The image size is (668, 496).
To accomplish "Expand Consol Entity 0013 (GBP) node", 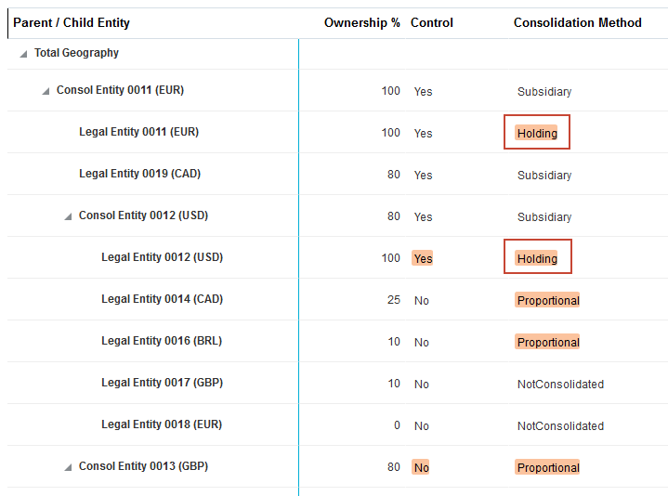I will (68, 467).
